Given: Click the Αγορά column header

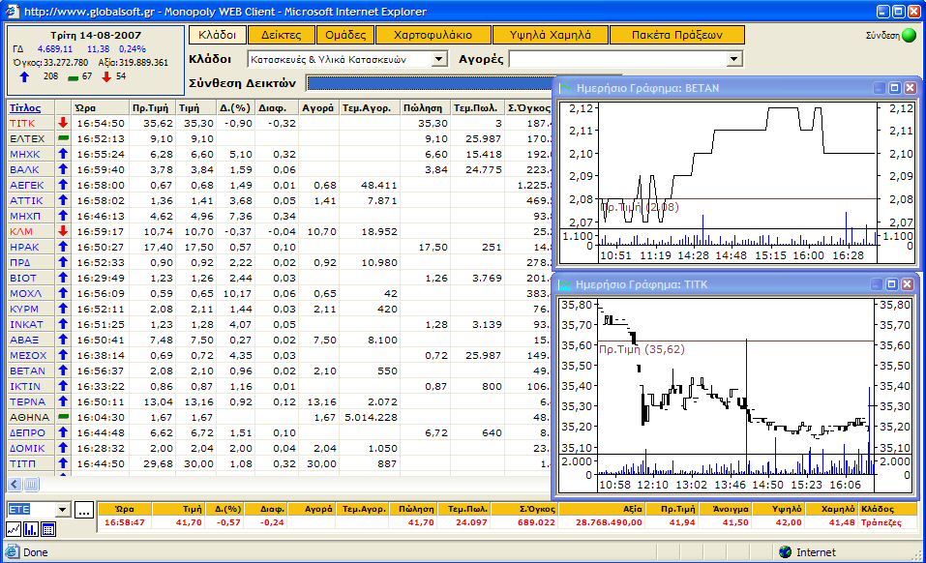Looking at the screenshot, I should pyautogui.click(x=317, y=108).
